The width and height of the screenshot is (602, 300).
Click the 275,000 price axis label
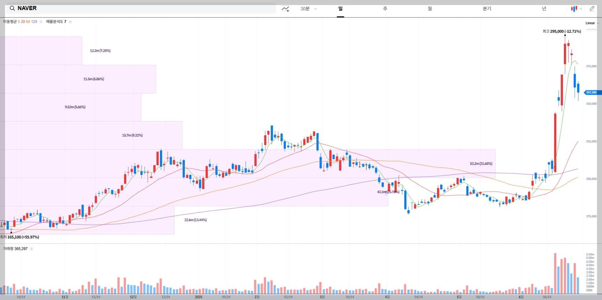[x=591, y=66]
